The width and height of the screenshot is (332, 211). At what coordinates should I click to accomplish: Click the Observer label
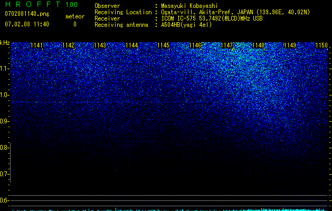(x=107, y=6)
